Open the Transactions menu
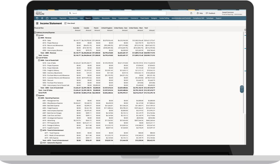Screen dimensions: 280x164 click(73, 18)
